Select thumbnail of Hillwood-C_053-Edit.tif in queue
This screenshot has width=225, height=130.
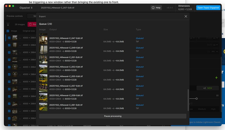tap(43, 69)
